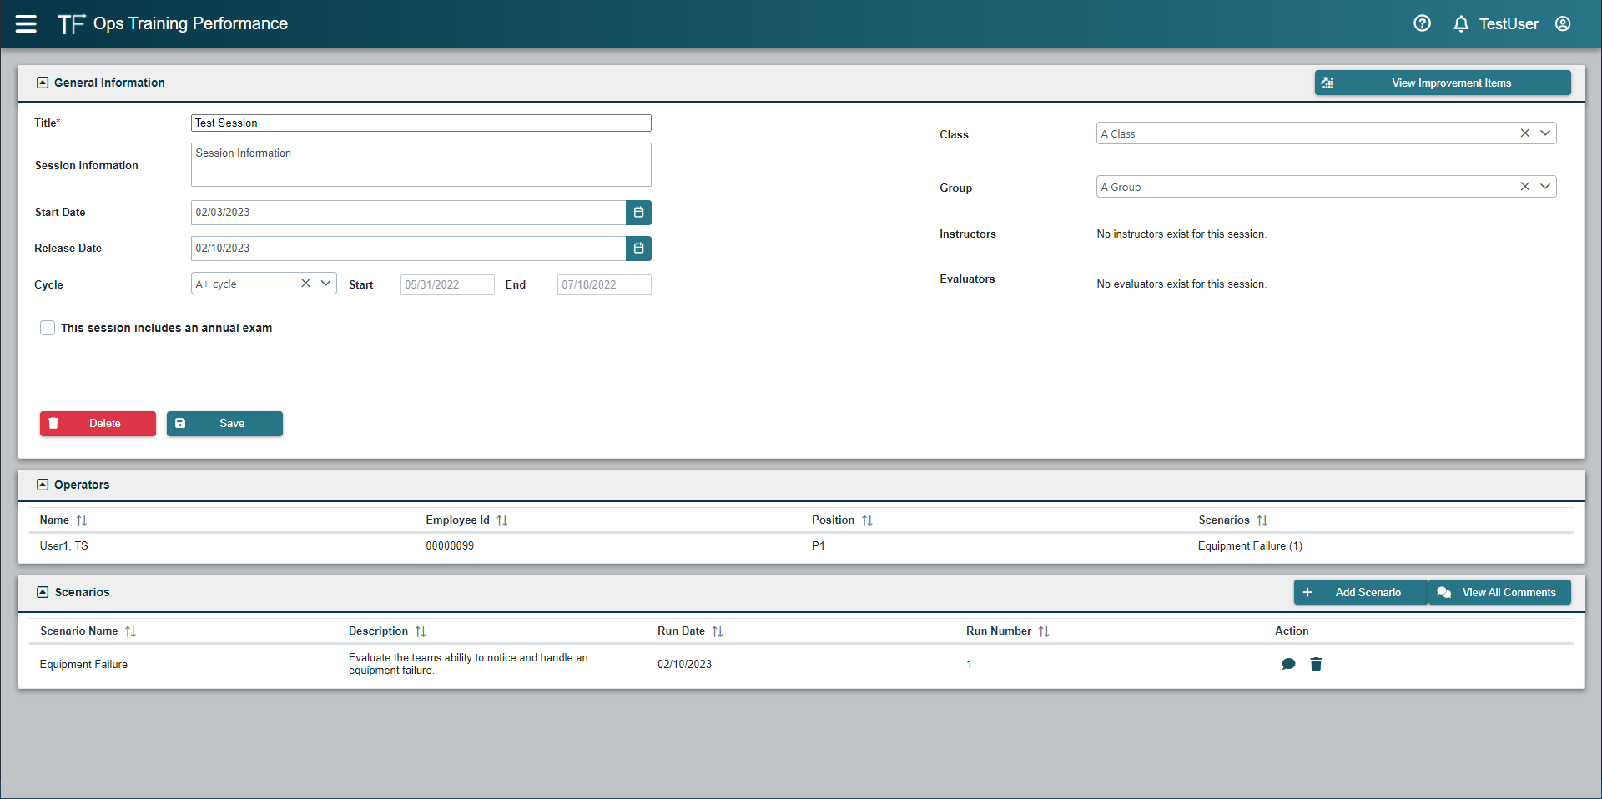Expand the Group dropdown
The height and width of the screenshot is (799, 1602).
(1545, 187)
